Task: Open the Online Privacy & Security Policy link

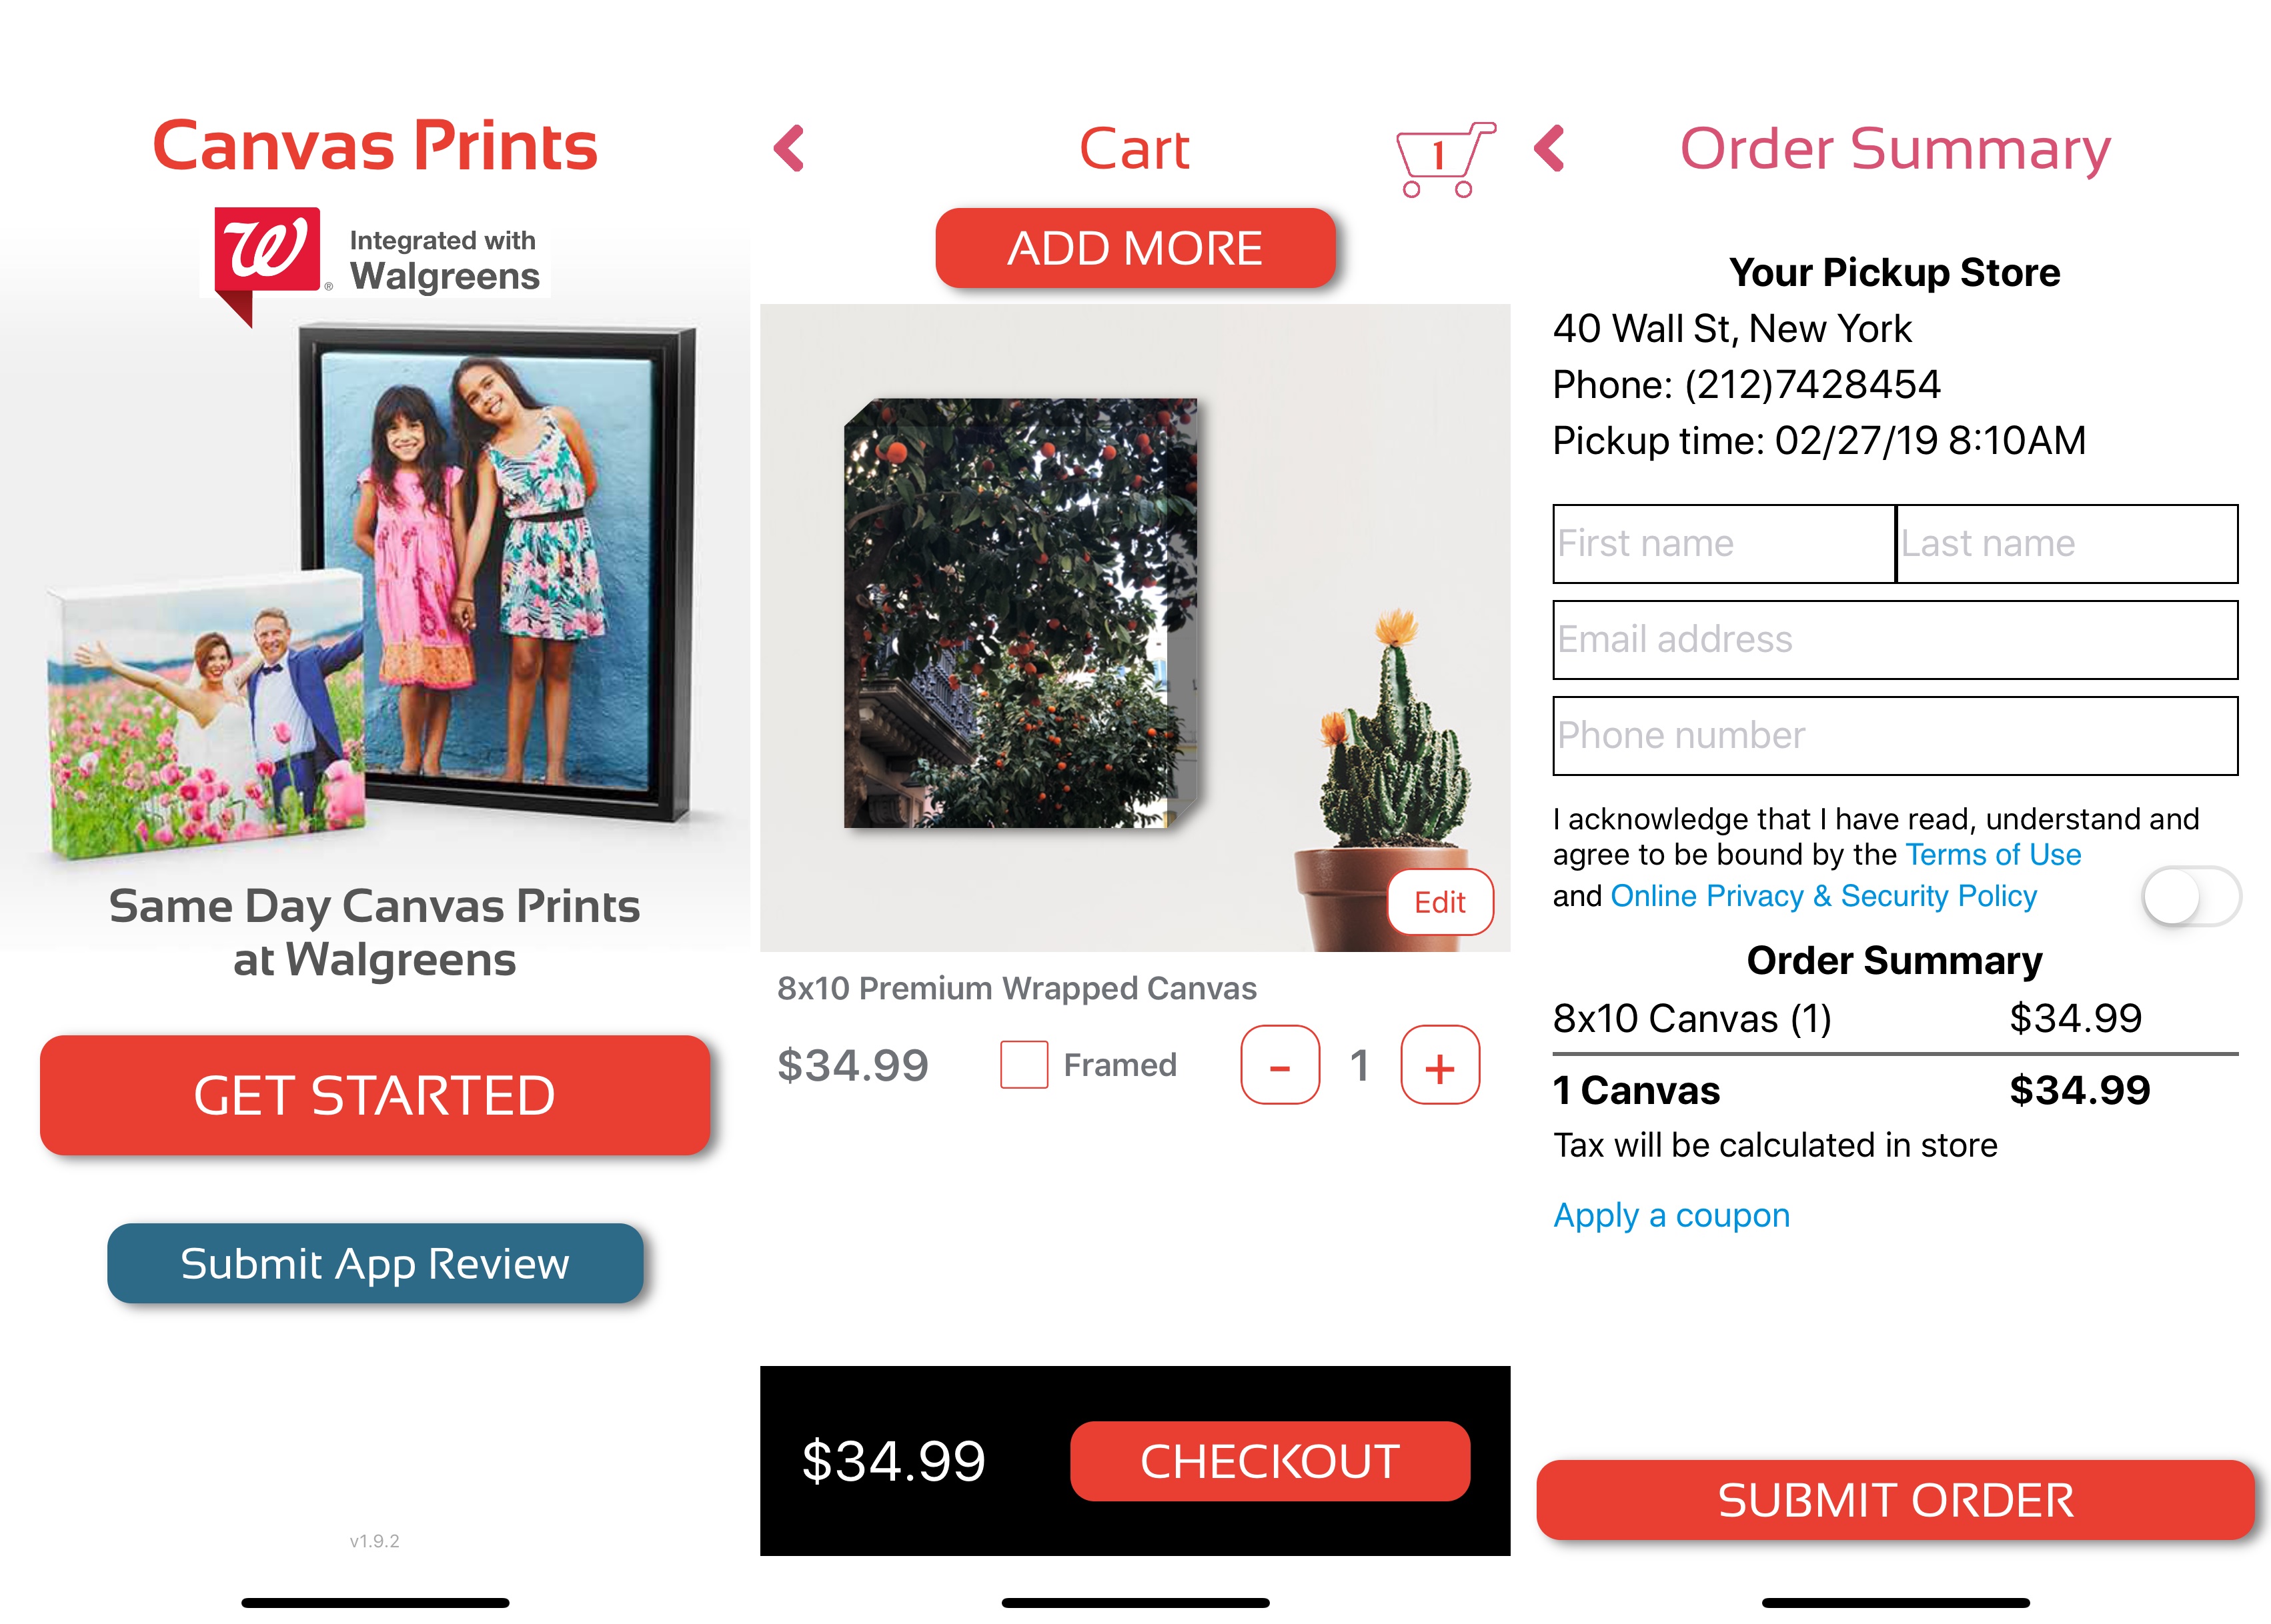Action: tap(1823, 896)
